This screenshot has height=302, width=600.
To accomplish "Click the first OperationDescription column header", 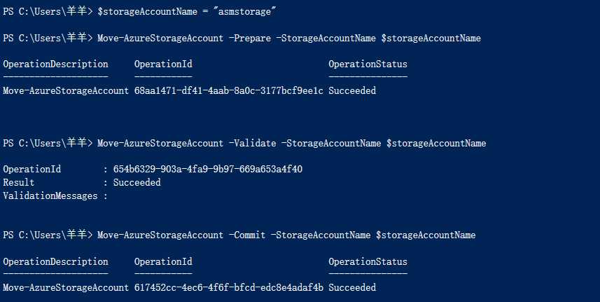I will click(55, 64).
